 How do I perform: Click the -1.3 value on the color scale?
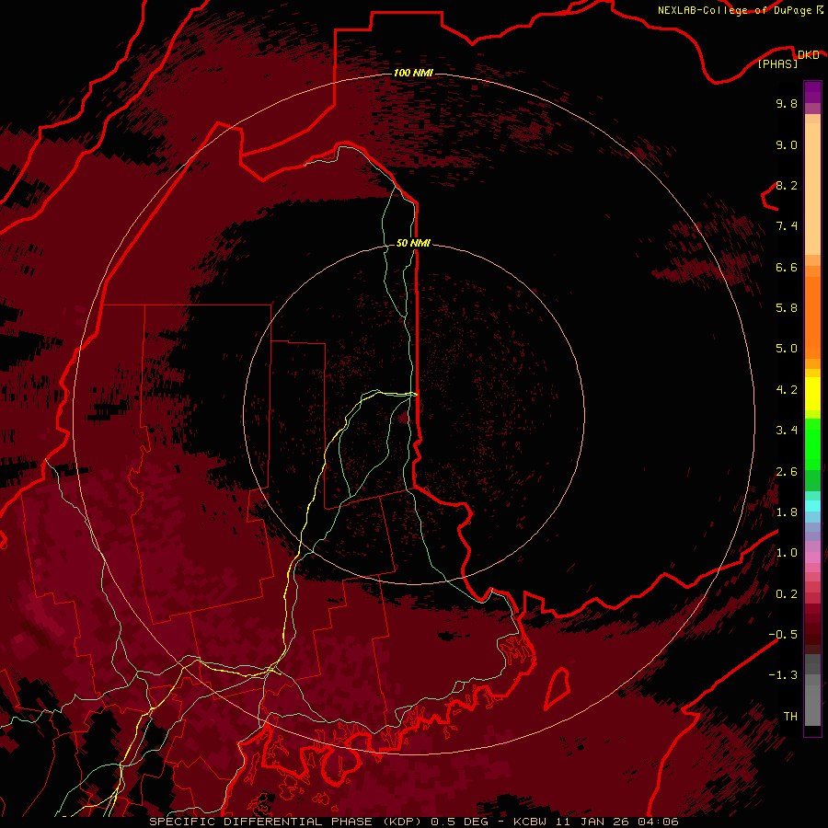coord(783,675)
